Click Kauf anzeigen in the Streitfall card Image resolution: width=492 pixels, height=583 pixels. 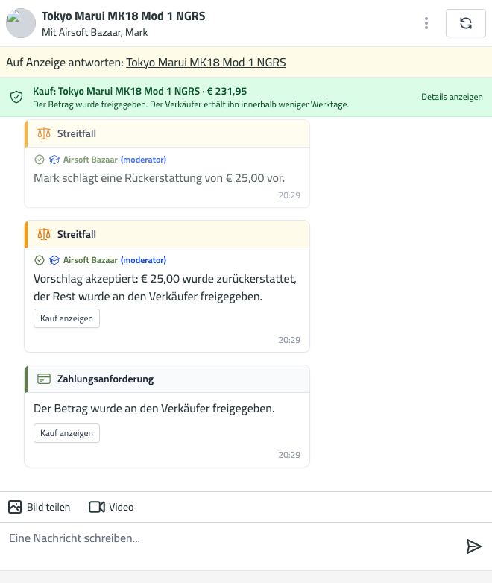tap(66, 318)
